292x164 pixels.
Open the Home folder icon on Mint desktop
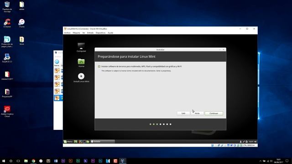[81, 63]
